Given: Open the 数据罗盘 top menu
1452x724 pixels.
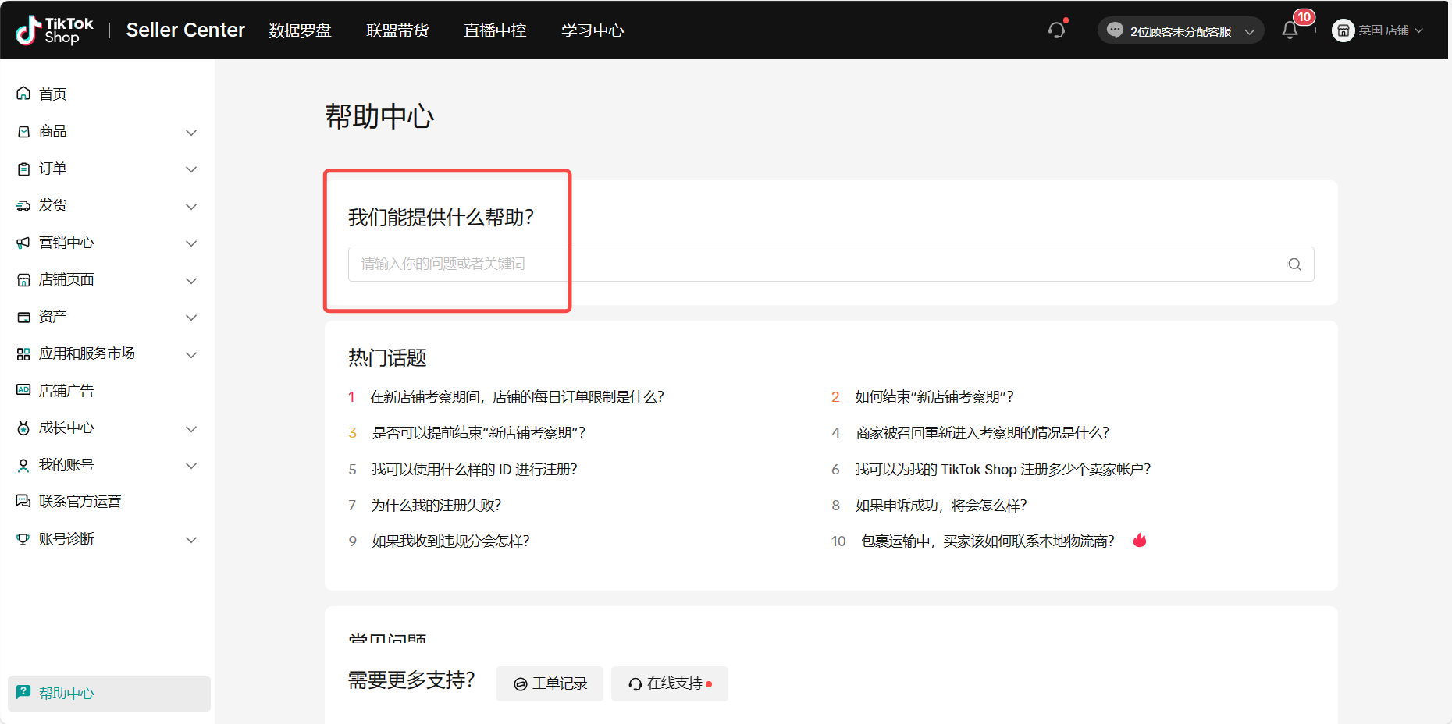Looking at the screenshot, I should (x=300, y=30).
